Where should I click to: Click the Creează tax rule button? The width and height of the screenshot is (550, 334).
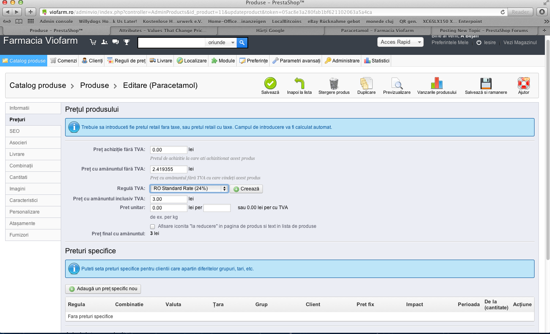(x=246, y=189)
